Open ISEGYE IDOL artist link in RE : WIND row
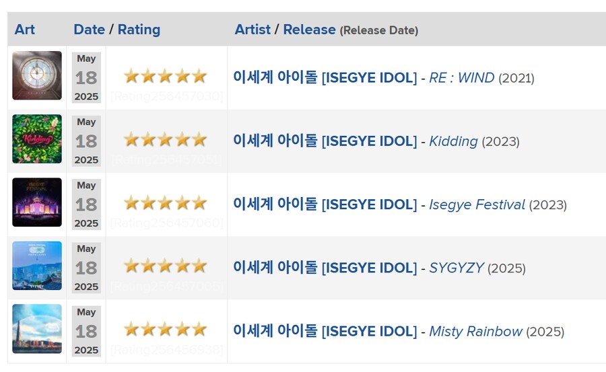The image size is (606, 372). pos(325,77)
